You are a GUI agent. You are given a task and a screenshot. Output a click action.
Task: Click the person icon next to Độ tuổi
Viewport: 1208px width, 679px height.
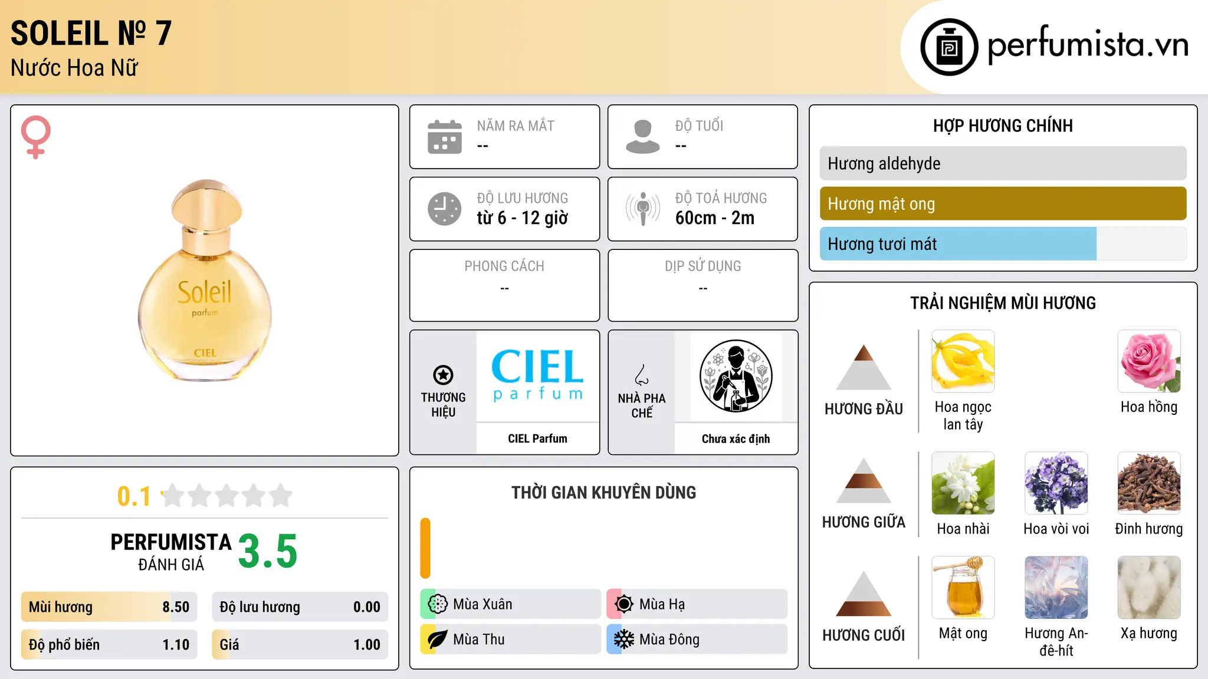click(x=643, y=137)
